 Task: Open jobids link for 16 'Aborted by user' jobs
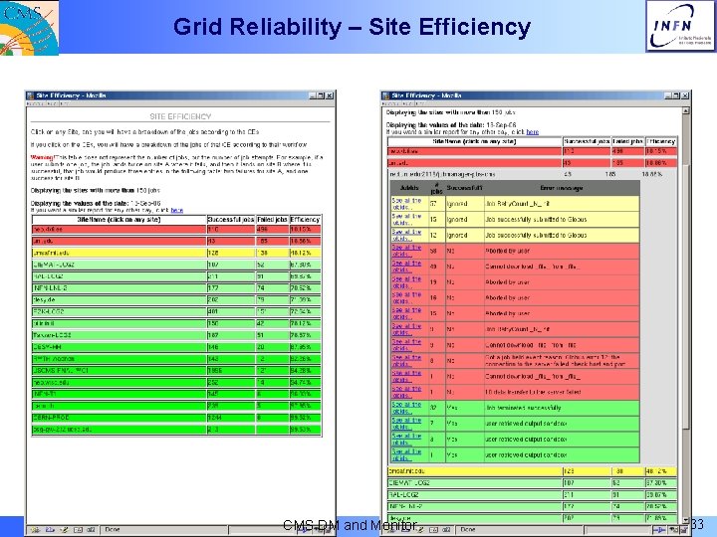[x=406, y=297]
